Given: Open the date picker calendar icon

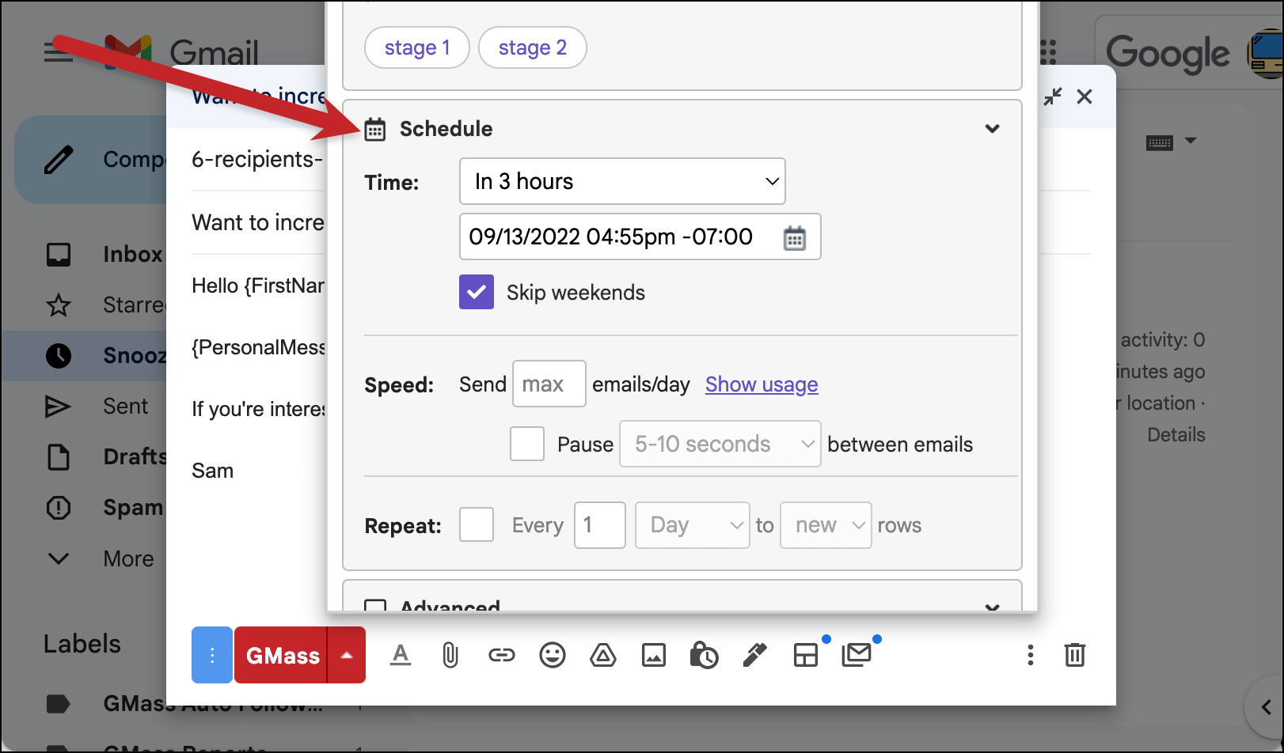Looking at the screenshot, I should tap(794, 237).
